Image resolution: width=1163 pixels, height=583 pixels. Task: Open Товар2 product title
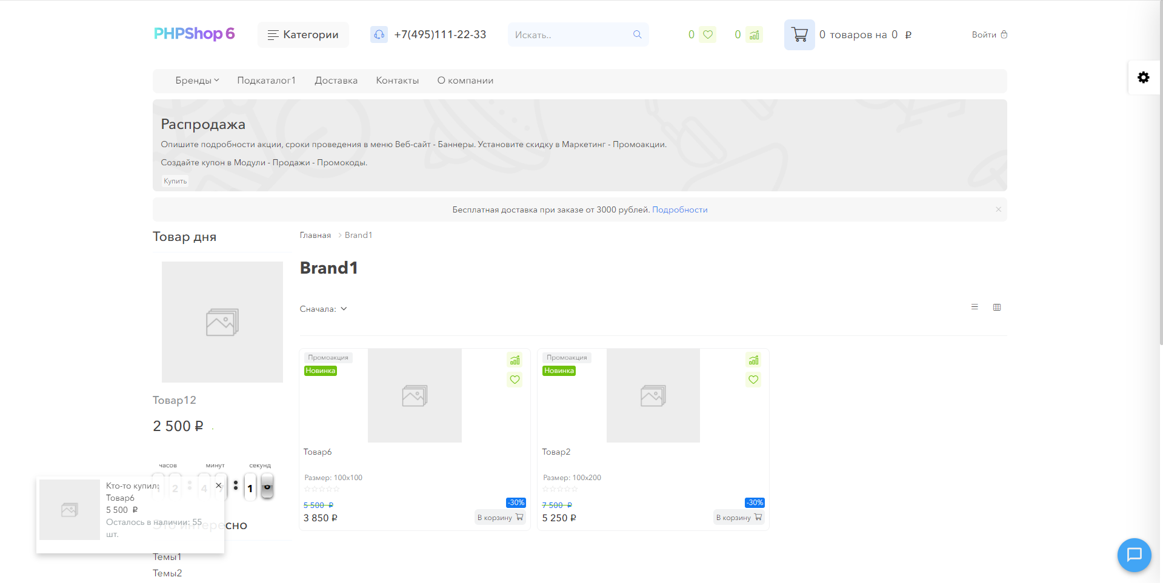(556, 452)
